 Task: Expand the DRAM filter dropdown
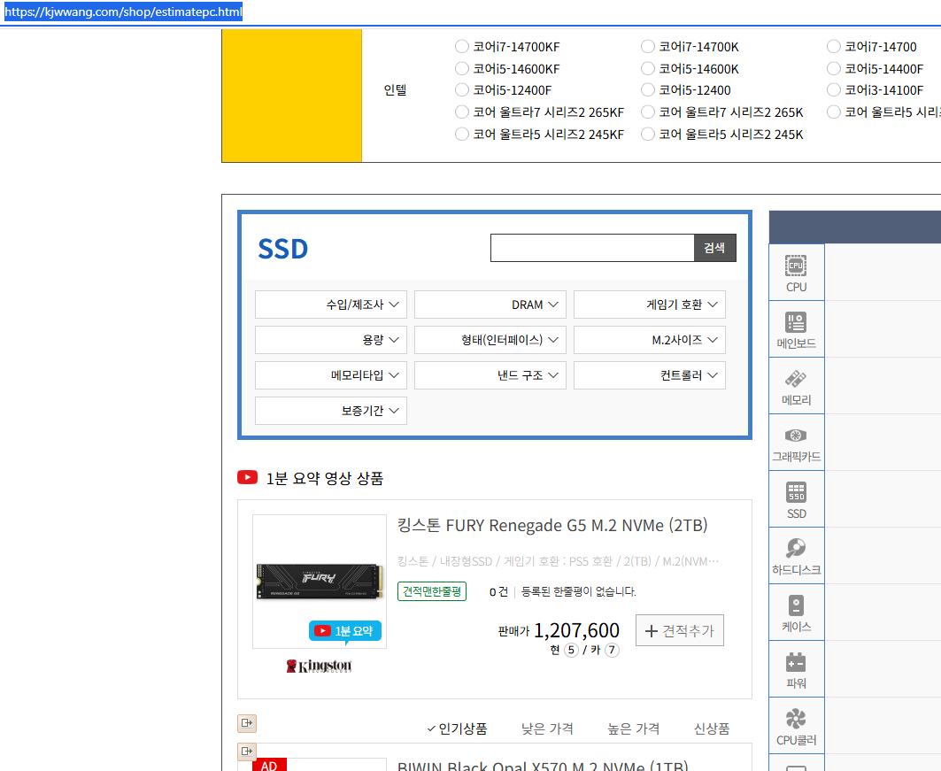(490, 305)
